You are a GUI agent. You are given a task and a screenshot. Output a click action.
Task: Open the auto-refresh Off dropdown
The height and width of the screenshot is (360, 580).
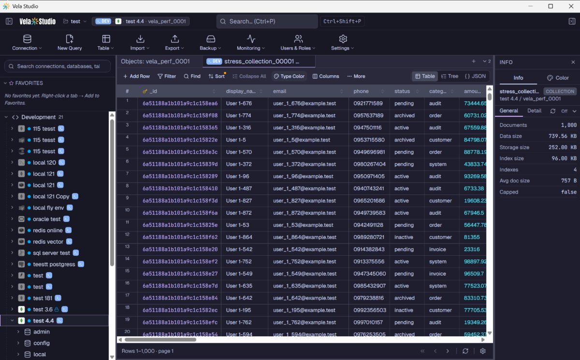point(569,111)
